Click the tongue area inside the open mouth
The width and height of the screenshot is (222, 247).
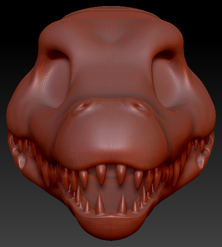111,195
